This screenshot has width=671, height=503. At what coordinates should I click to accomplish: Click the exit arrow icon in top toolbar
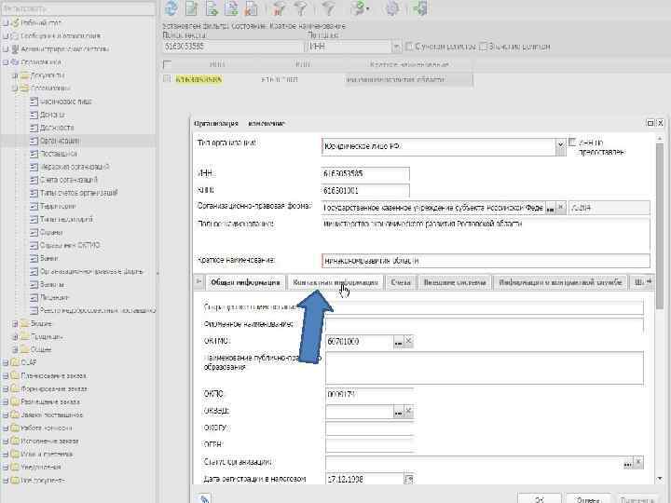coord(420,8)
